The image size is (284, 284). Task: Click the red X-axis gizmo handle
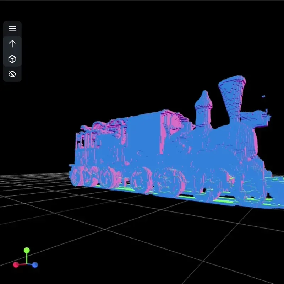16,264
